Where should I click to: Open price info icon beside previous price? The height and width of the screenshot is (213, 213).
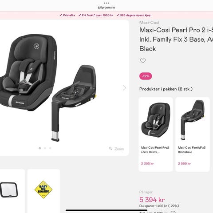coord(173,212)
